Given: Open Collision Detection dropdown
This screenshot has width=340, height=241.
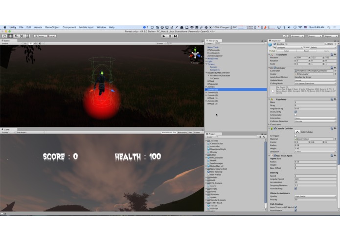Looking at the screenshot, I should (x=315, y=121).
